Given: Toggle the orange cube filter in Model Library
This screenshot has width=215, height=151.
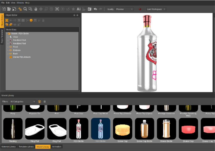Looking at the screenshot, I should [x=39, y=101].
